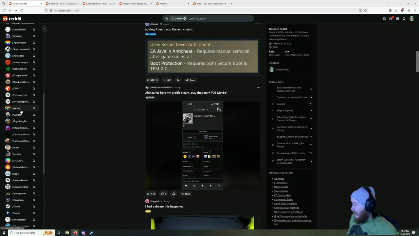Switch to the Amazing browser tab
This screenshot has height=236, width=419.
[172, 4]
